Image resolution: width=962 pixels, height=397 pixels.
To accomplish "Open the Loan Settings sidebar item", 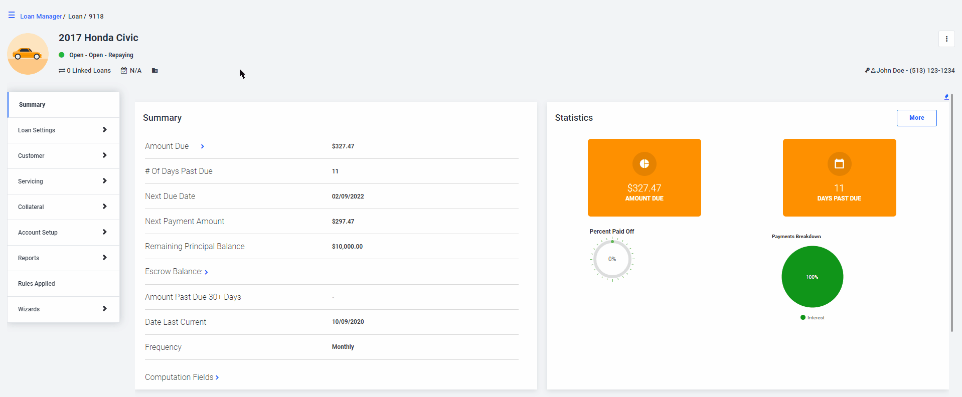I will 64,130.
